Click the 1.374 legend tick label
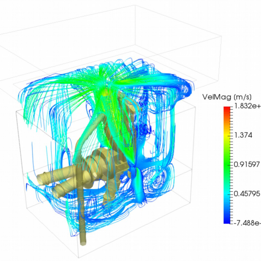Screen dimensions: 261x261 click(x=243, y=135)
